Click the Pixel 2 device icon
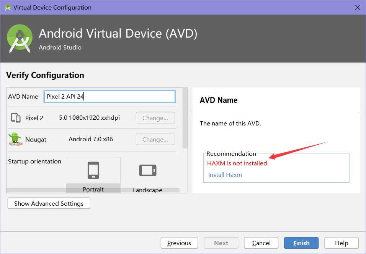 click(16, 118)
